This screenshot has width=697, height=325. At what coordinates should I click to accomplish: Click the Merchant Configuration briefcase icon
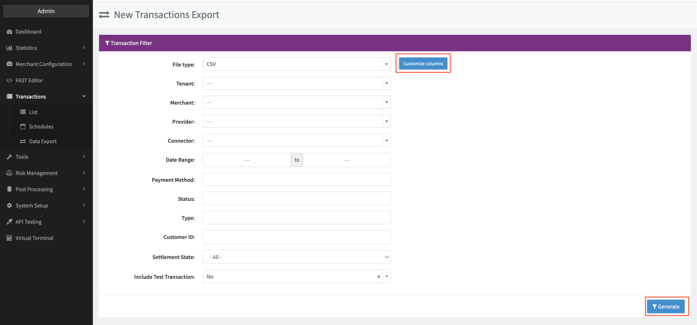(9, 64)
